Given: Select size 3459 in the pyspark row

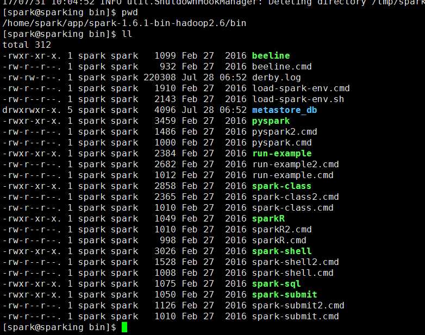Looking at the screenshot, I should [165, 121].
